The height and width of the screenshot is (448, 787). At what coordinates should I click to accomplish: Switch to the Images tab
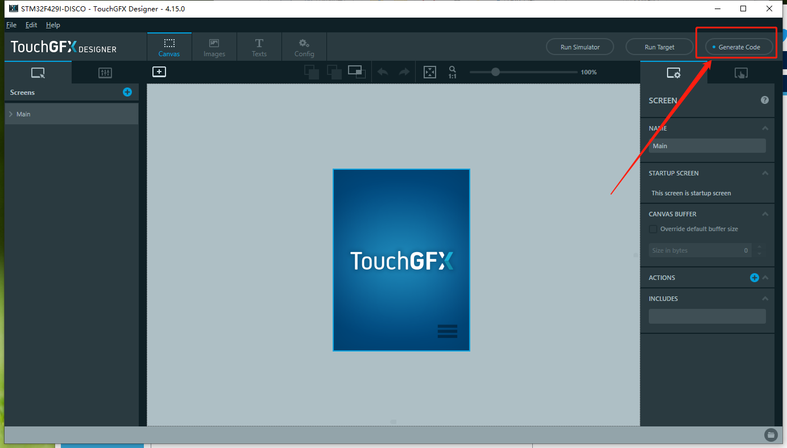tap(214, 47)
